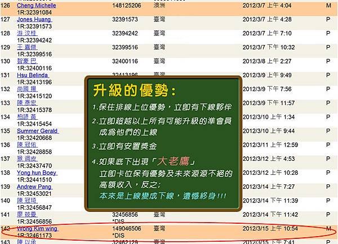The image size is (338, 244).
Task: Click date 2012/3/11 上午 12:59
Action: tap(270, 145)
